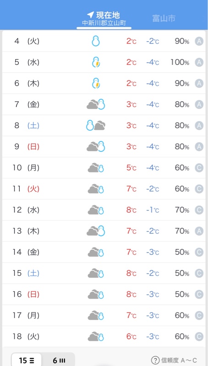Tap the question mark help icon
This screenshot has width=208, height=366.
(x=155, y=360)
